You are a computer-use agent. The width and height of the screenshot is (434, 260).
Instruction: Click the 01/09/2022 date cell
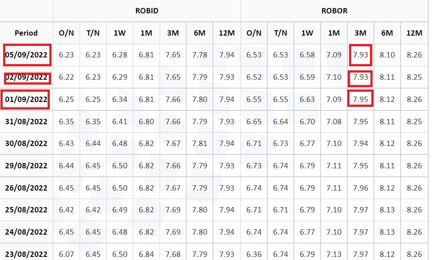tap(26, 99)
